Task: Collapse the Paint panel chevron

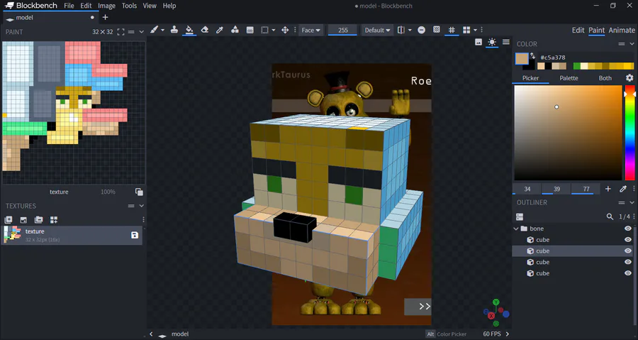Action: tap(142, 32)
